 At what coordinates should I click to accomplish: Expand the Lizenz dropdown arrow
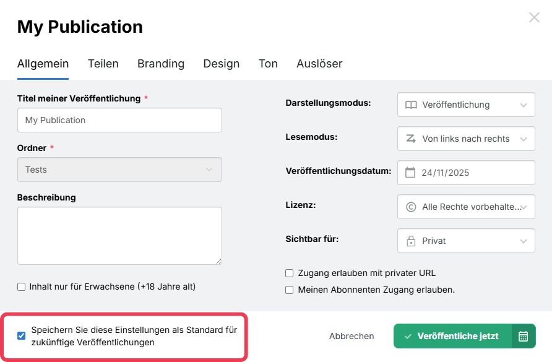click(x=525, y=207)
